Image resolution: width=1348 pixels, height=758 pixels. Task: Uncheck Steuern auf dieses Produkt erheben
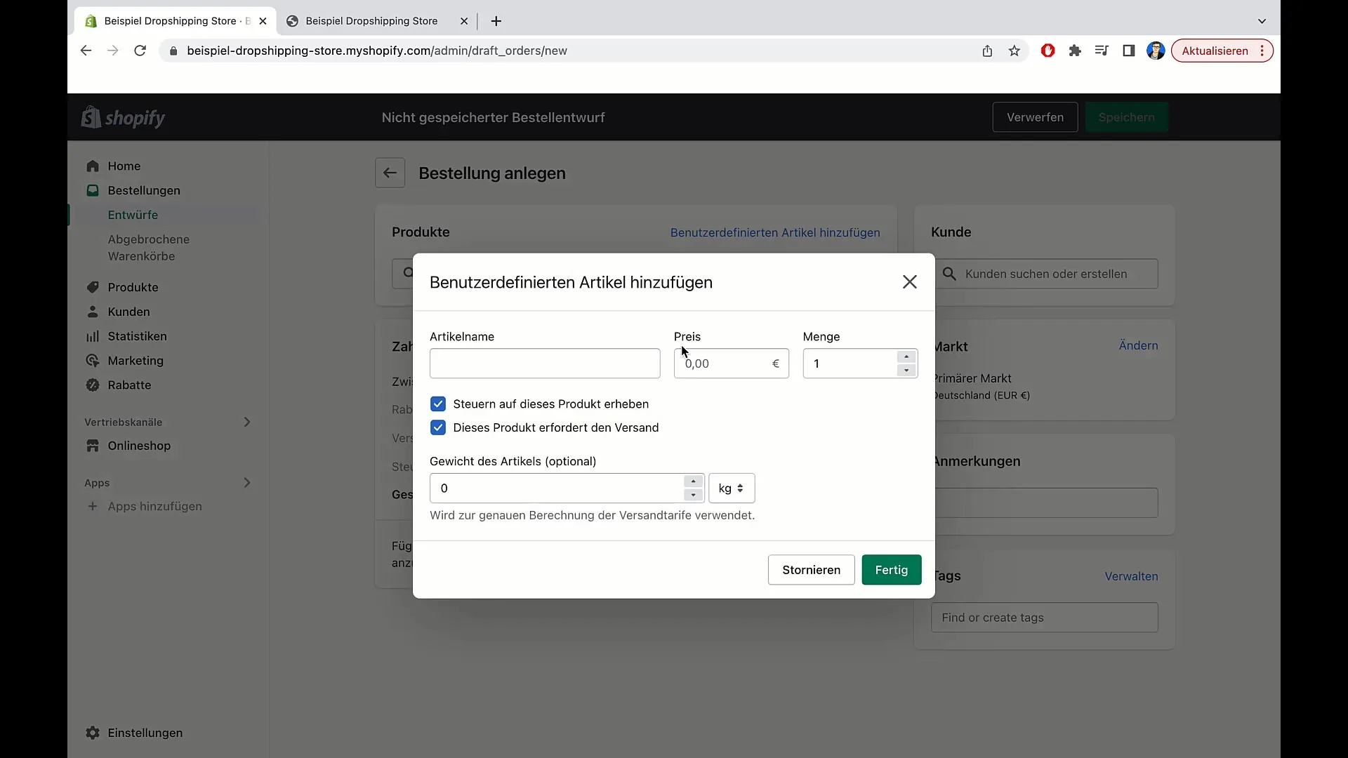(438, 404)
